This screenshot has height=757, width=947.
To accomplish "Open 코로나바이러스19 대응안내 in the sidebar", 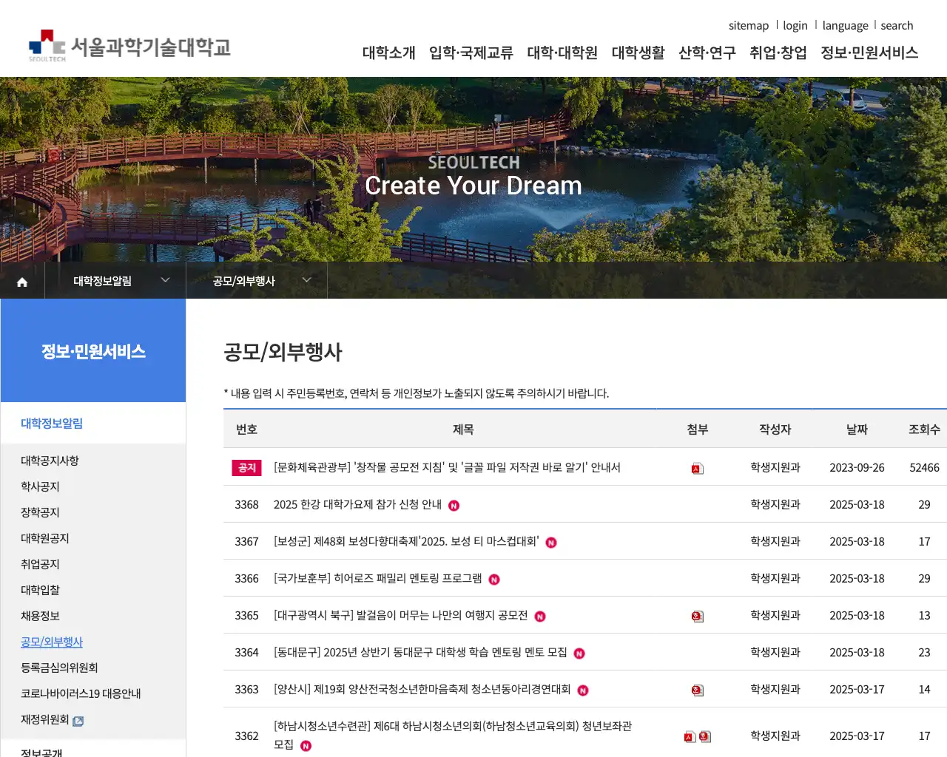I will pyautogui.click(x=81, y=693).
